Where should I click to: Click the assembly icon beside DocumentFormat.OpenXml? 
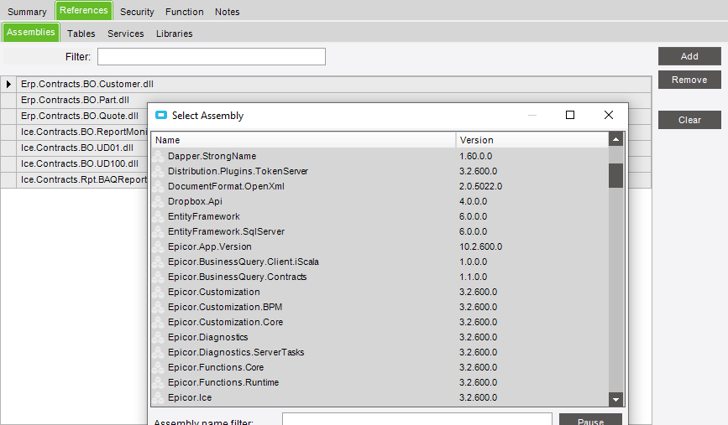click(x=159, y=186)
